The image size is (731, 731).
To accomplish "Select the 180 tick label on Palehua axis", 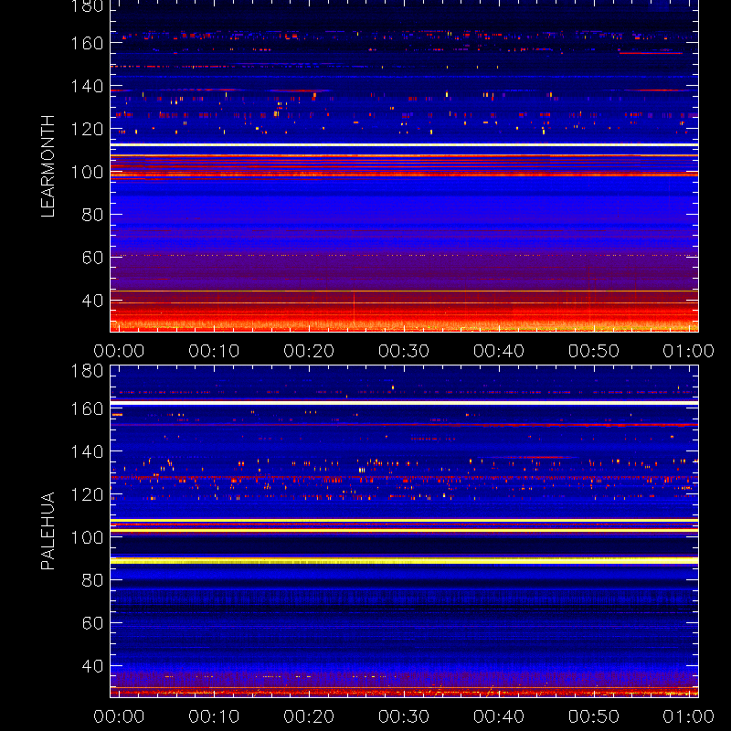I will pos(87,371).
